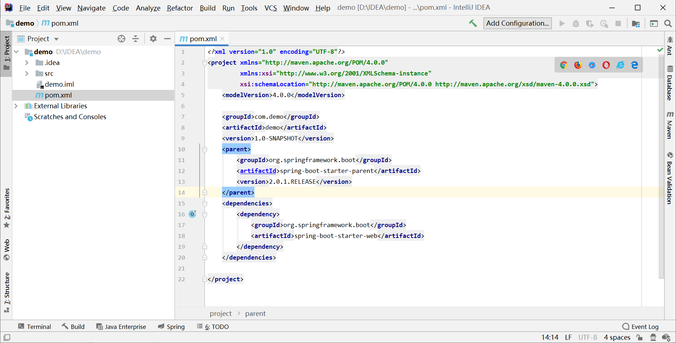Toggle the Maven tool window
Image resolution: width=676 pixels, height=343 pixels.
[670, 125]
